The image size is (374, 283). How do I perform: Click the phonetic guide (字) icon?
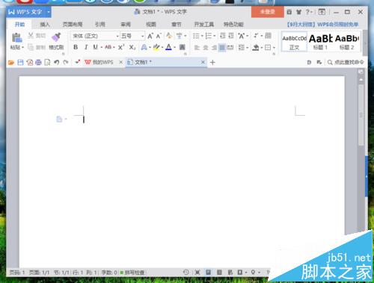click(x=180, y=36)
